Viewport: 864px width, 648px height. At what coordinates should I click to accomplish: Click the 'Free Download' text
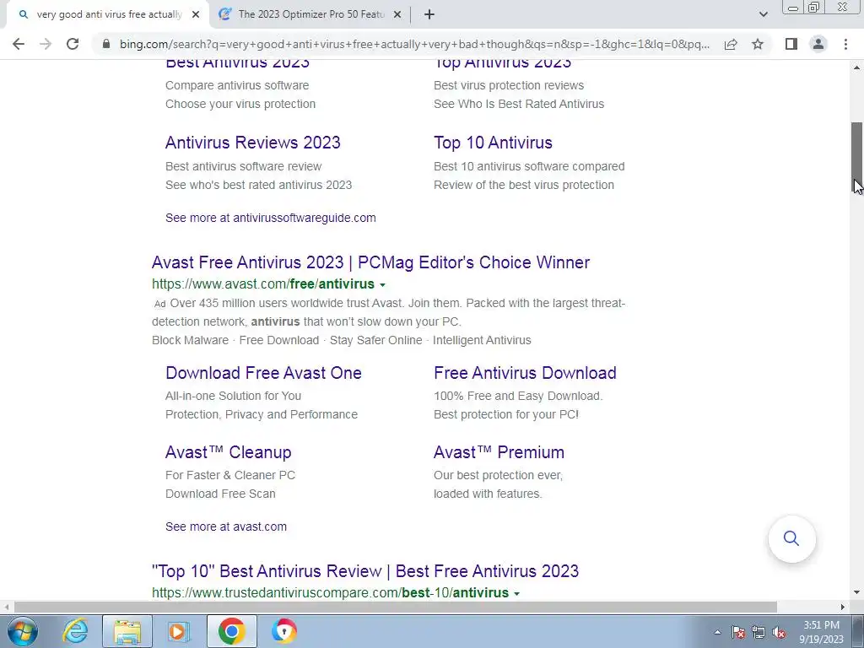(278, 340)
